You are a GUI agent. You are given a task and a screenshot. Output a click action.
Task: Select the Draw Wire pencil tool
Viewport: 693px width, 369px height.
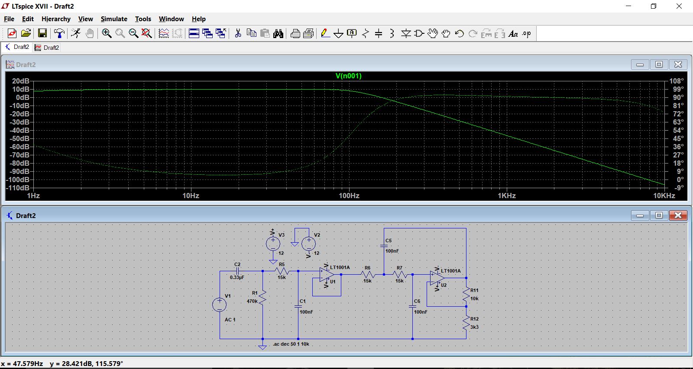coord(325,33)
